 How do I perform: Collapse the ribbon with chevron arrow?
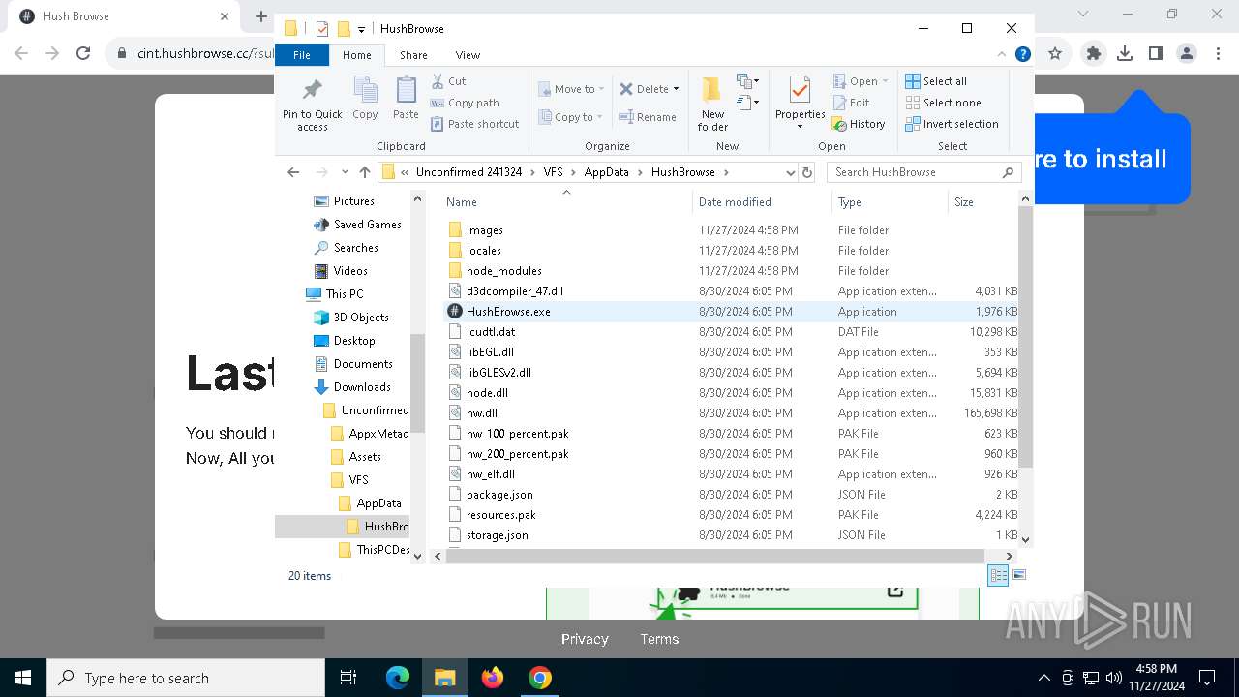pos(1002,54)
